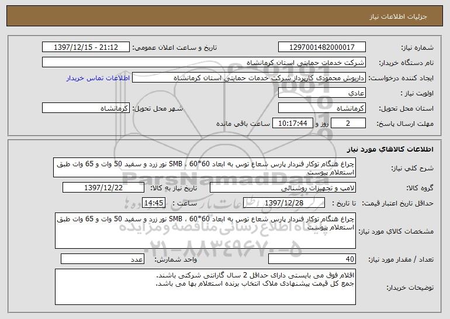The image size is (450, 319).
Task: Click the ایجاد کننده درخواست field
Action: [x=249, y=78]
